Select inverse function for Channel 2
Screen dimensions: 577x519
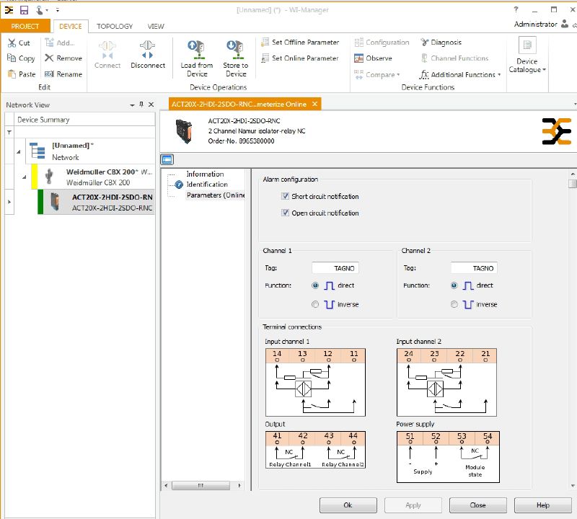(454, 304)
